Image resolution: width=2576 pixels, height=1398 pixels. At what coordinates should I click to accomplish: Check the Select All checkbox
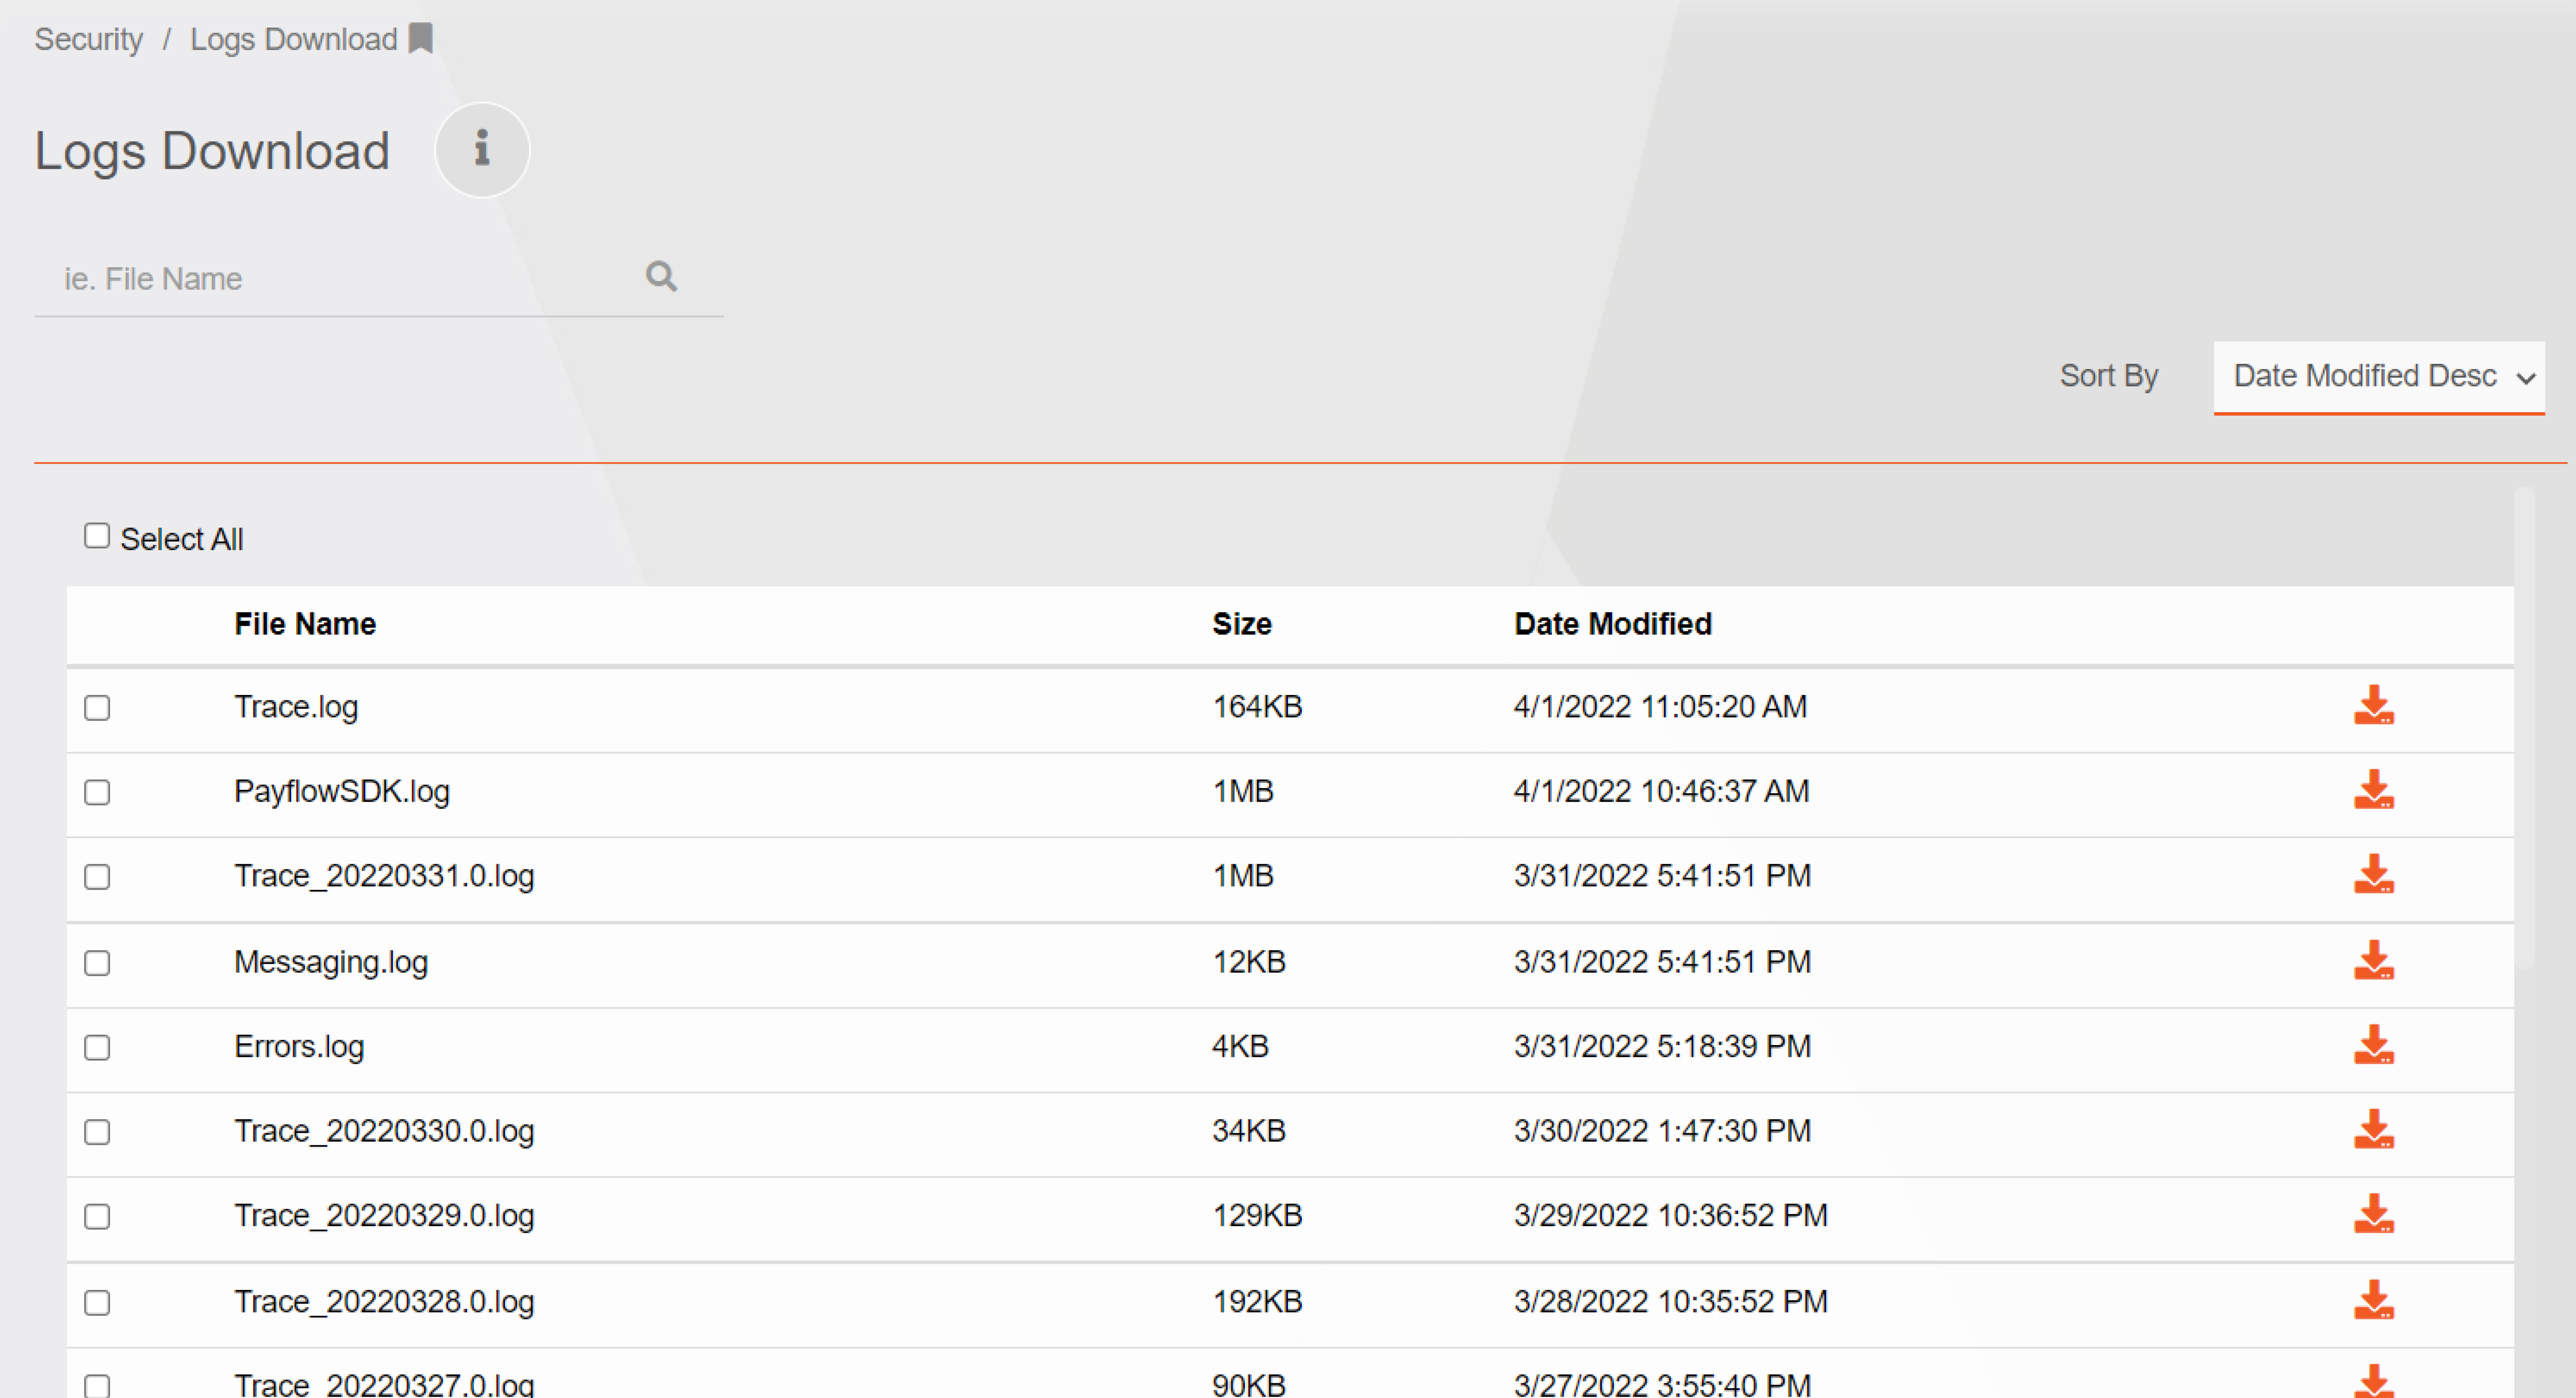[x=97, y=536]
